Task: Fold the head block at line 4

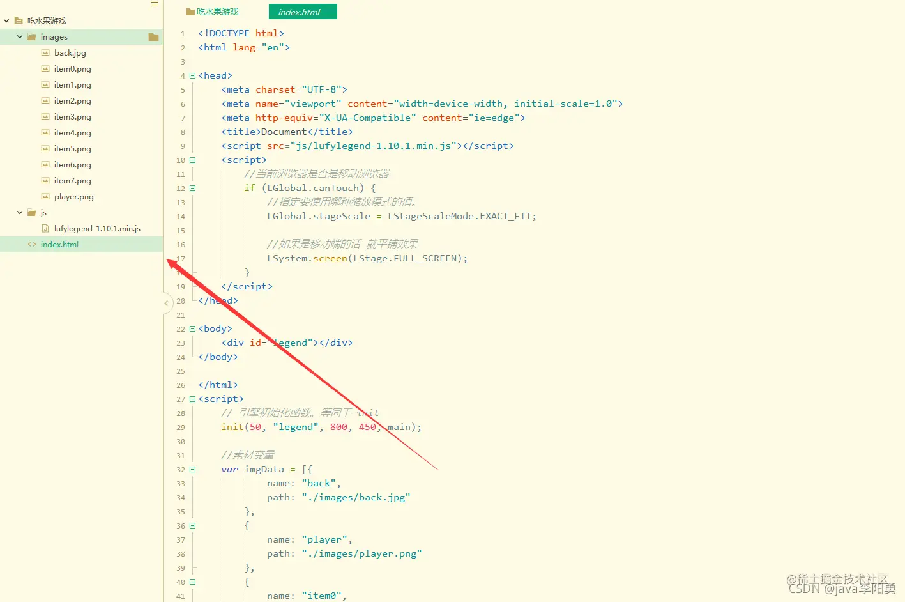Action: (192, 76)
